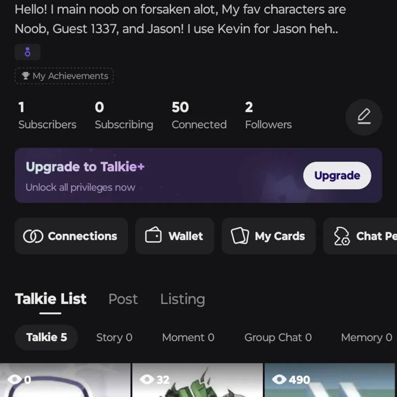Select the Group Chat 0 filter

click(278, 337)
